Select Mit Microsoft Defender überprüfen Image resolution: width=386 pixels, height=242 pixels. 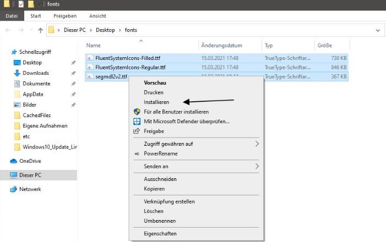(186, 122)
